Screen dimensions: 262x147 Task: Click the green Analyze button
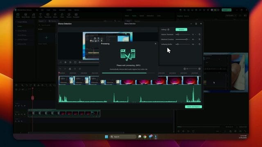tap(181, 29)
